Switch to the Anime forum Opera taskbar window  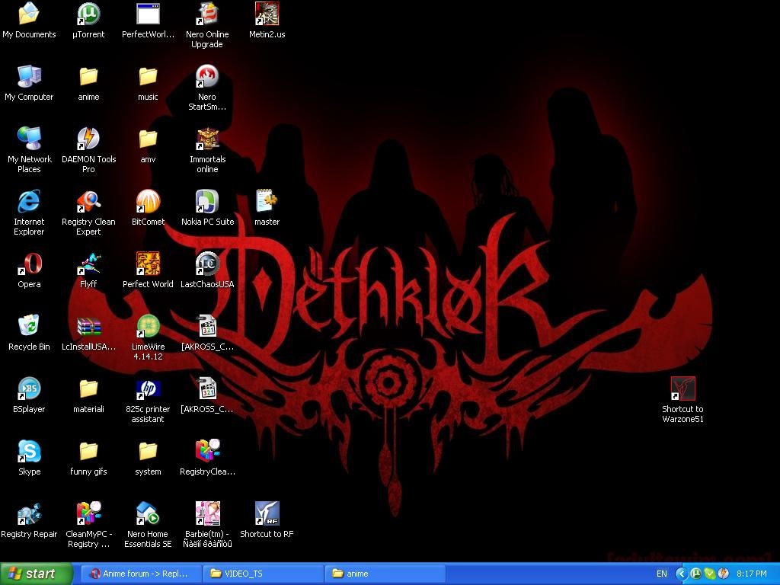click(x=141, y=574)
